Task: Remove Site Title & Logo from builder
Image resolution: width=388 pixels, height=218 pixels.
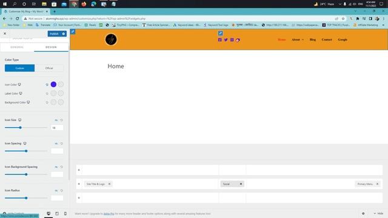Action: point(109,184)
